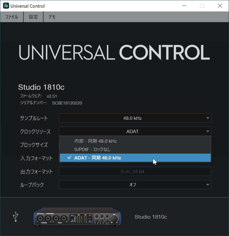
Task: Minimize the Universal Control window
Action: pos(184,6)
